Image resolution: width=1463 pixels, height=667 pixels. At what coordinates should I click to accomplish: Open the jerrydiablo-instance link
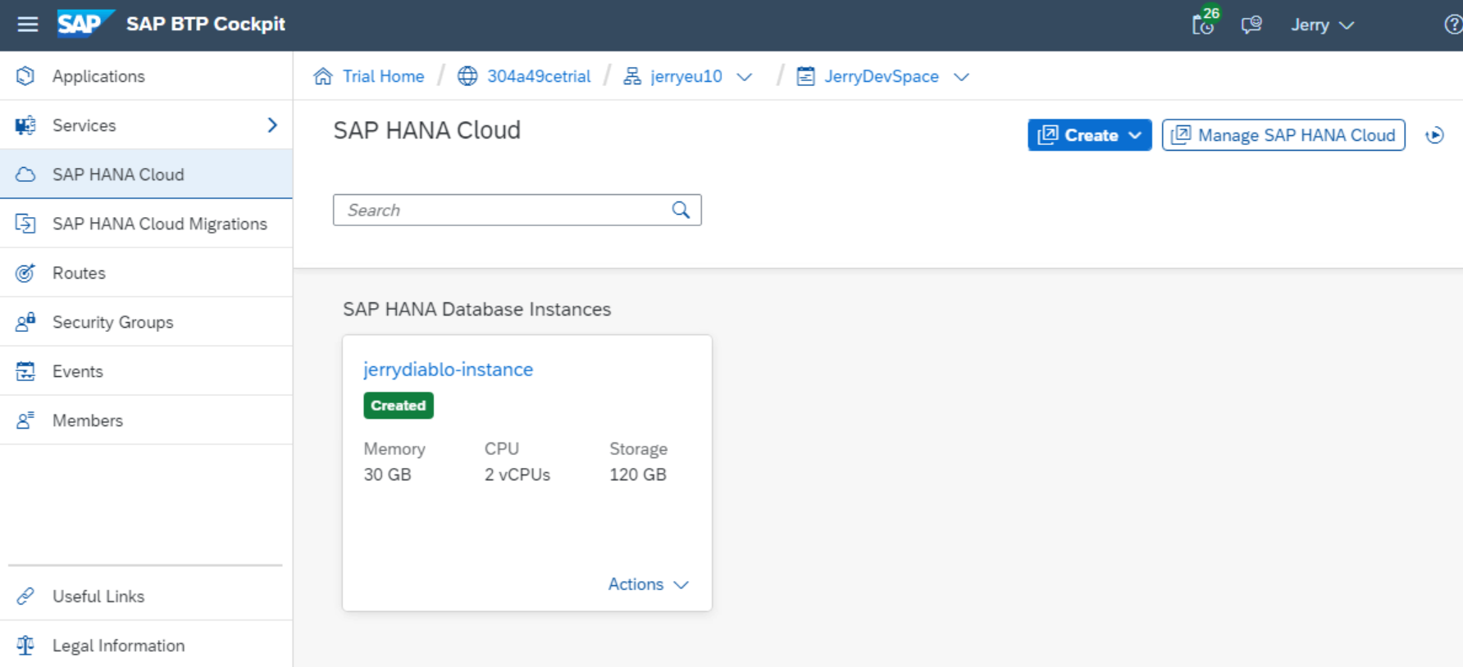tap(448, 370)
